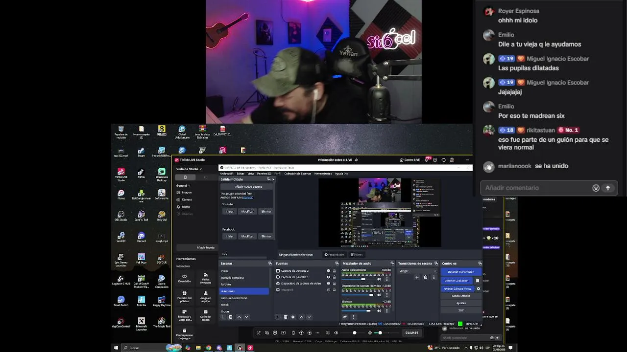Open Centro LIVE in TikTok Studio
The height and width of the screenshot is (352, 627).
pos(410,160)
